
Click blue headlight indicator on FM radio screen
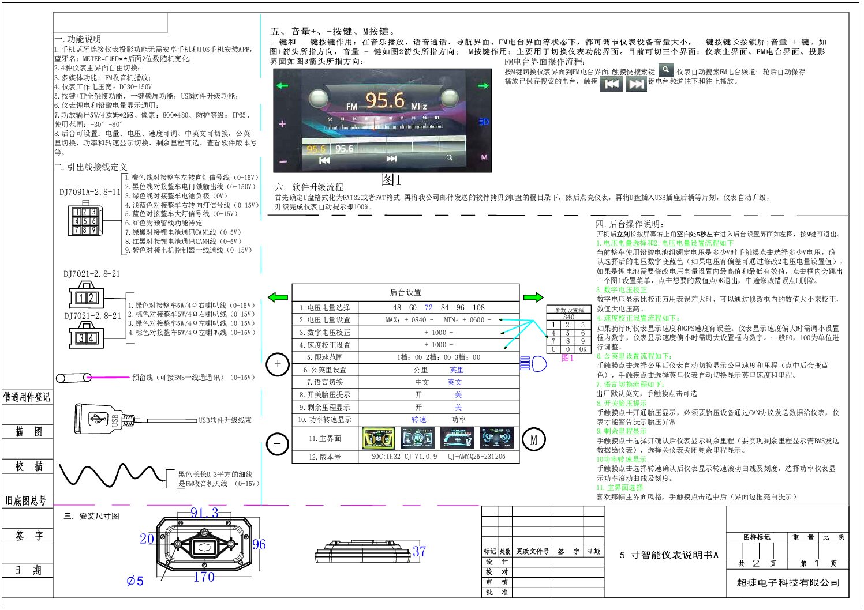(x=484, y=122)
